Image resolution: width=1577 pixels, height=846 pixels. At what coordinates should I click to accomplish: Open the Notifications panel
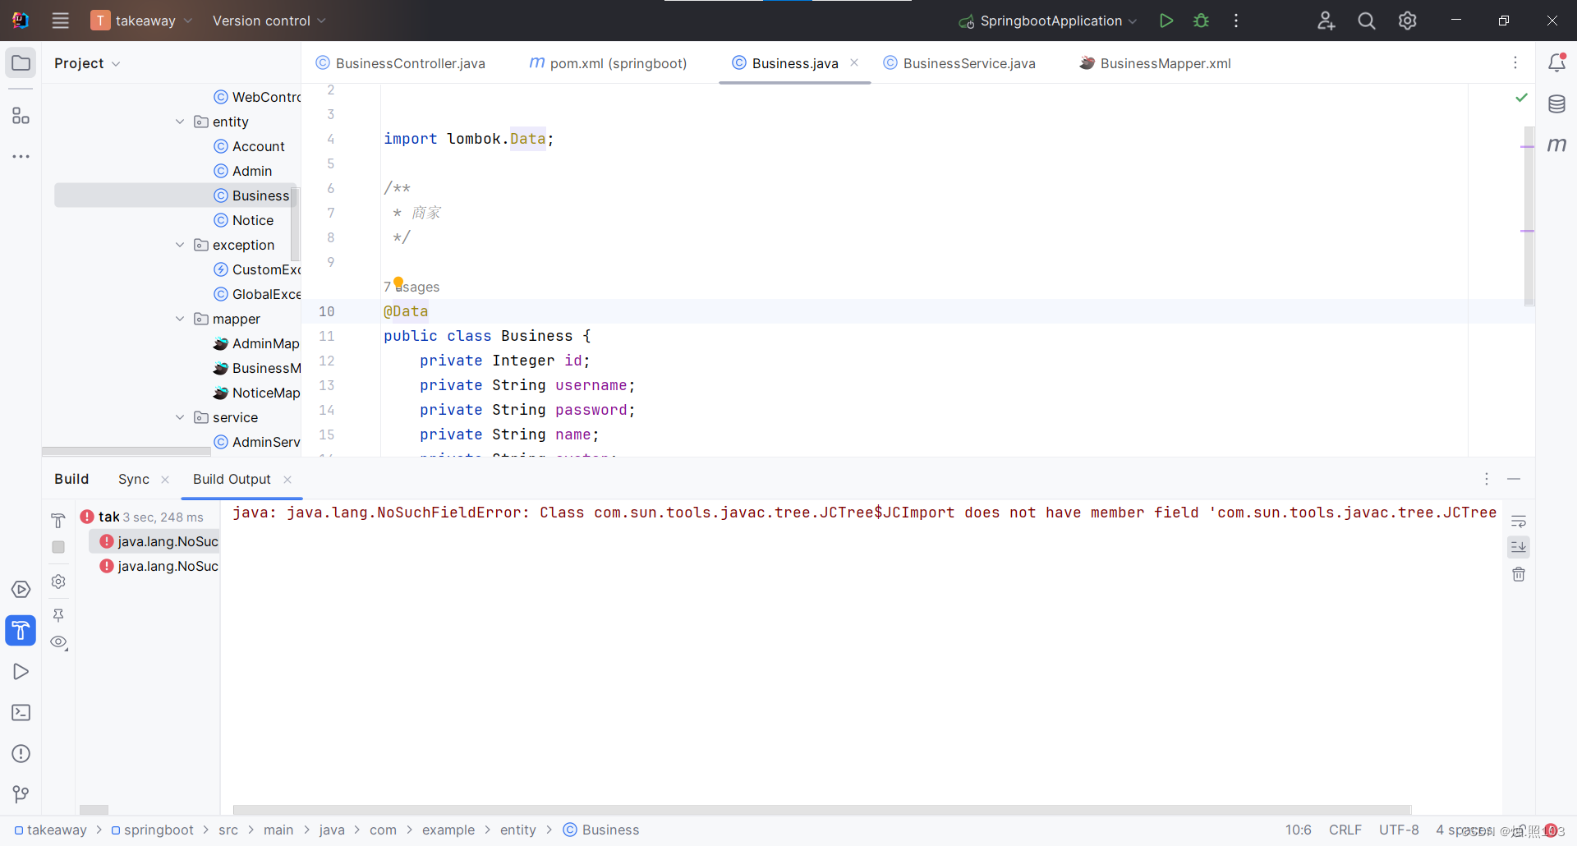(1557, 62)
